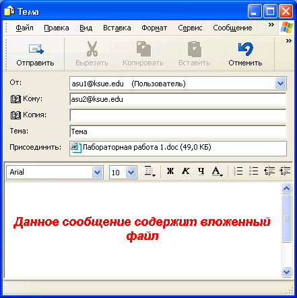The image size is (297, 298).
Task: Toggle italic (К) formatting
Action: pos(186,171)
